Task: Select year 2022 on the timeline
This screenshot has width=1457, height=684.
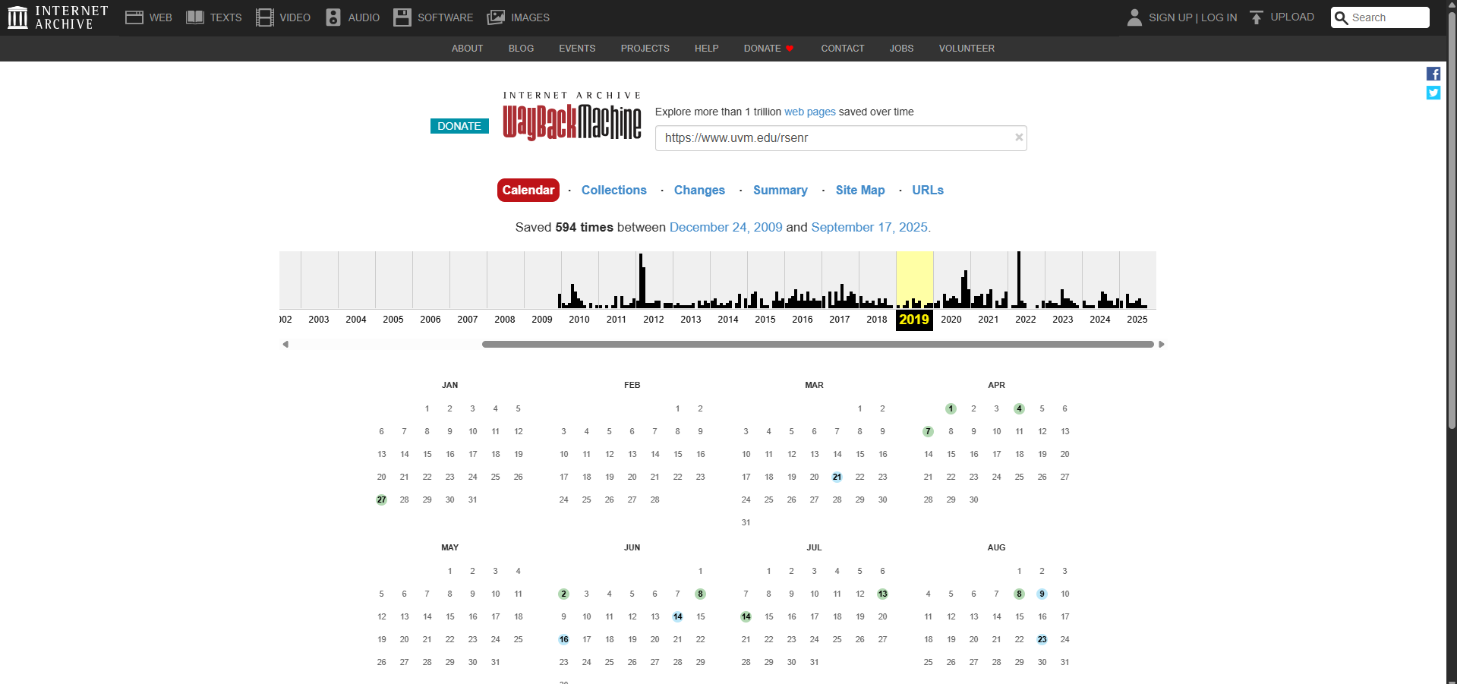Action: coord(1026,320)
